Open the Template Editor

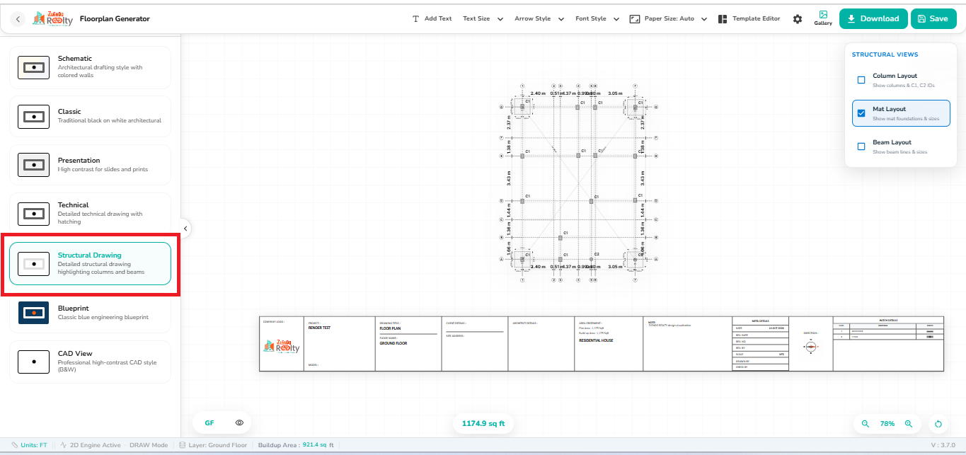coord(749,19)
